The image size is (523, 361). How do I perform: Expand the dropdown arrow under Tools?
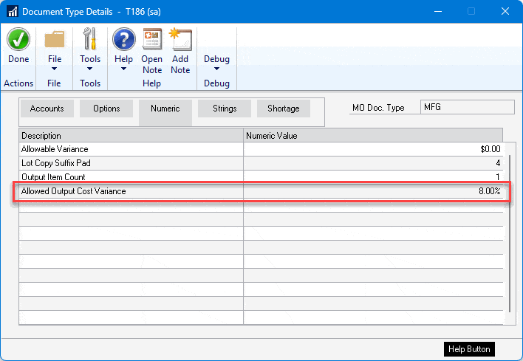coord(90,70)
